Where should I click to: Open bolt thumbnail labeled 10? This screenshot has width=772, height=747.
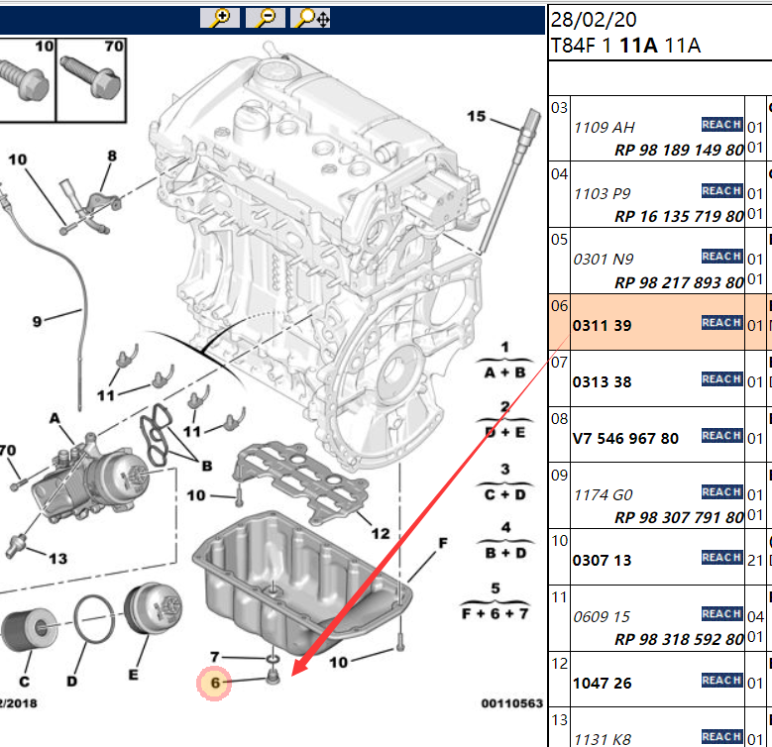point(27,79)
